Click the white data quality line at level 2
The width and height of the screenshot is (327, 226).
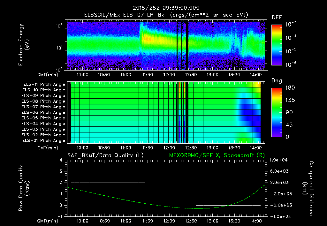(108, 183)
